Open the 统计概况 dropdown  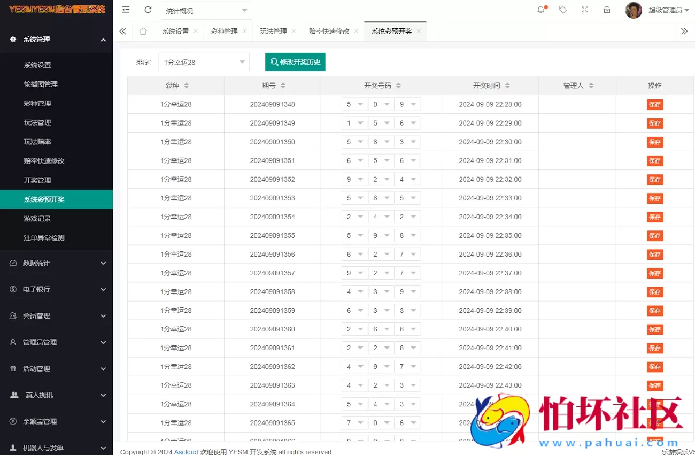[x=206, y=10]
